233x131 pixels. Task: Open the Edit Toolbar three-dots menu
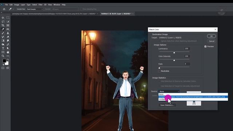click(8, 56)
